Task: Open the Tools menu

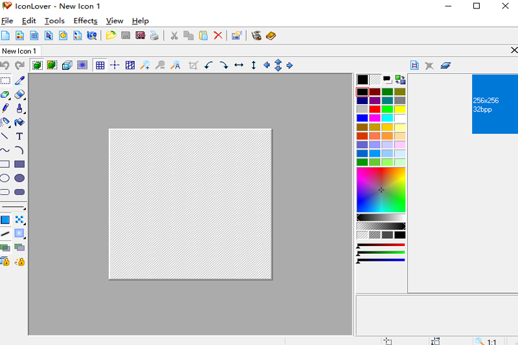Action: 54,21
